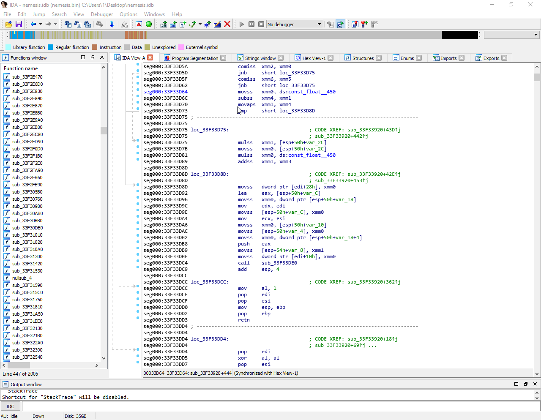This screenshot has width=541, height=420.
Task: Switch to the Hex View-1 tab
Action: pyautogui.click(x=314, y=58)
